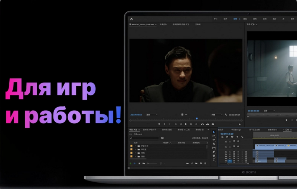Viewport: 297px width, 189px height.
Task: Select the Selection arrow tool
Action: [x=214, y=132]
